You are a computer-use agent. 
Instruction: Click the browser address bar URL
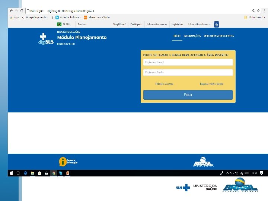tap(71, 11)
